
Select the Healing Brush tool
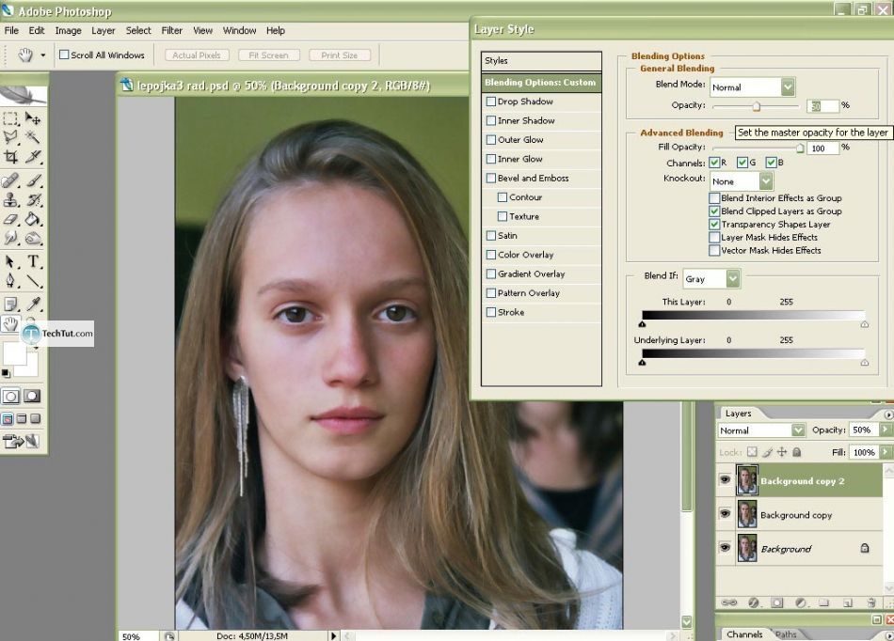click(10, 180)
